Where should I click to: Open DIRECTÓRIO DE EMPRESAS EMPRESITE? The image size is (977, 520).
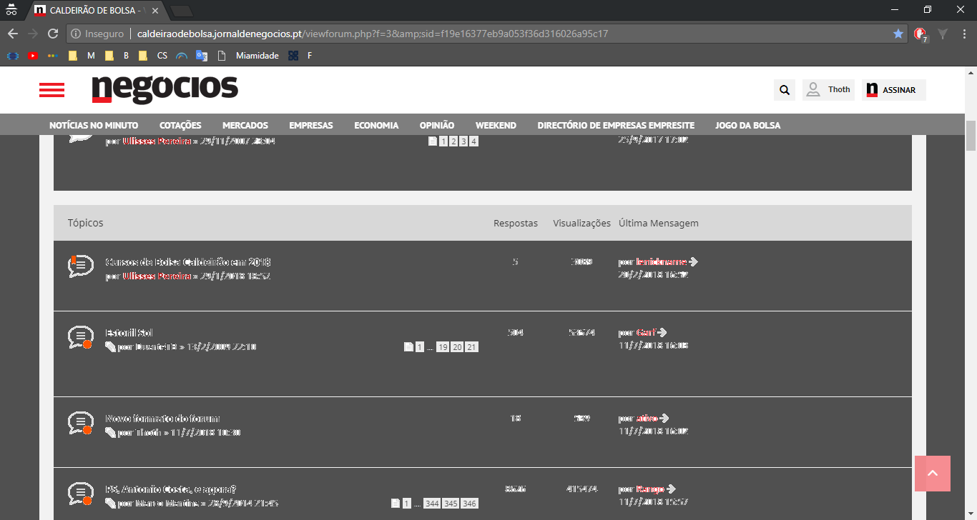(616, 125)
